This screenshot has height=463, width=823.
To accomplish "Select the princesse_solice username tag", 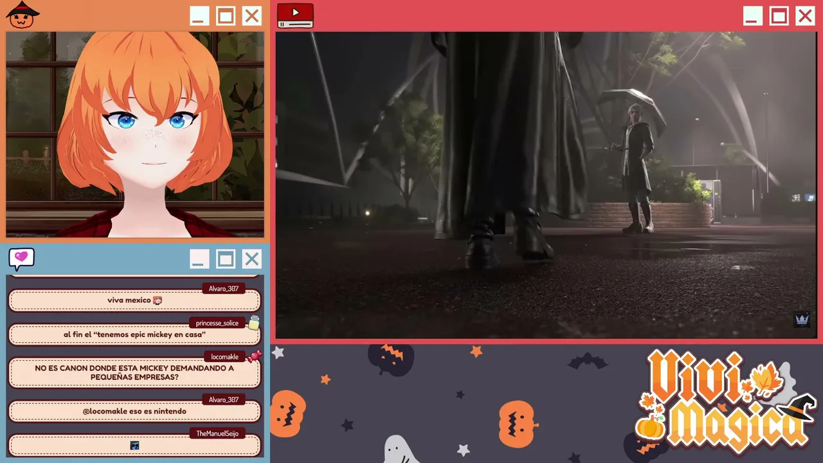I will [217, 323].
